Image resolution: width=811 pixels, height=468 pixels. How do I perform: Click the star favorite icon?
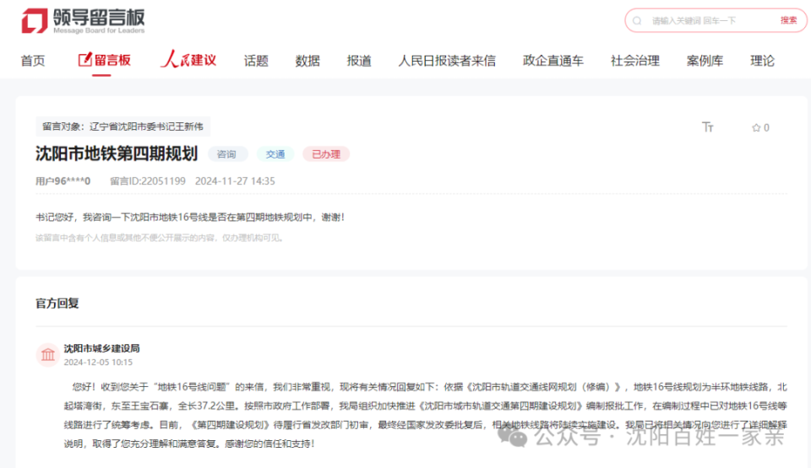tap(755, 127)
